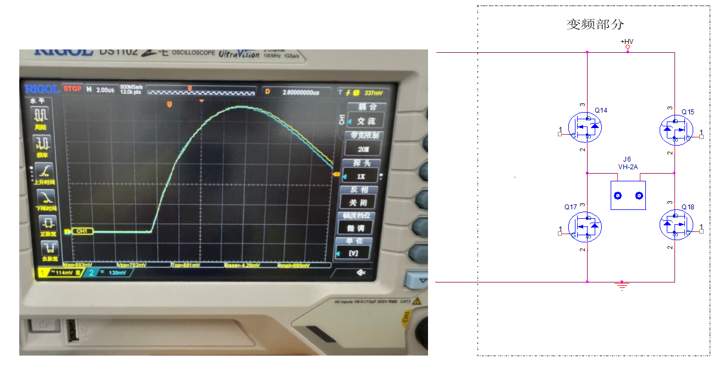Click the speaker sound icon on scope screen

(x=361, y=272)
